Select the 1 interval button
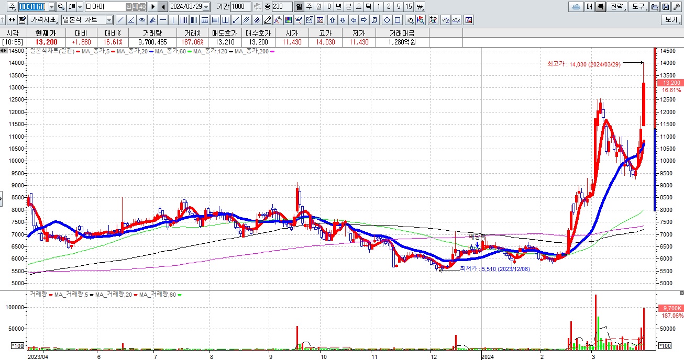Image resolution: width=684 pixels, height=360 pixels. point(378,7)
